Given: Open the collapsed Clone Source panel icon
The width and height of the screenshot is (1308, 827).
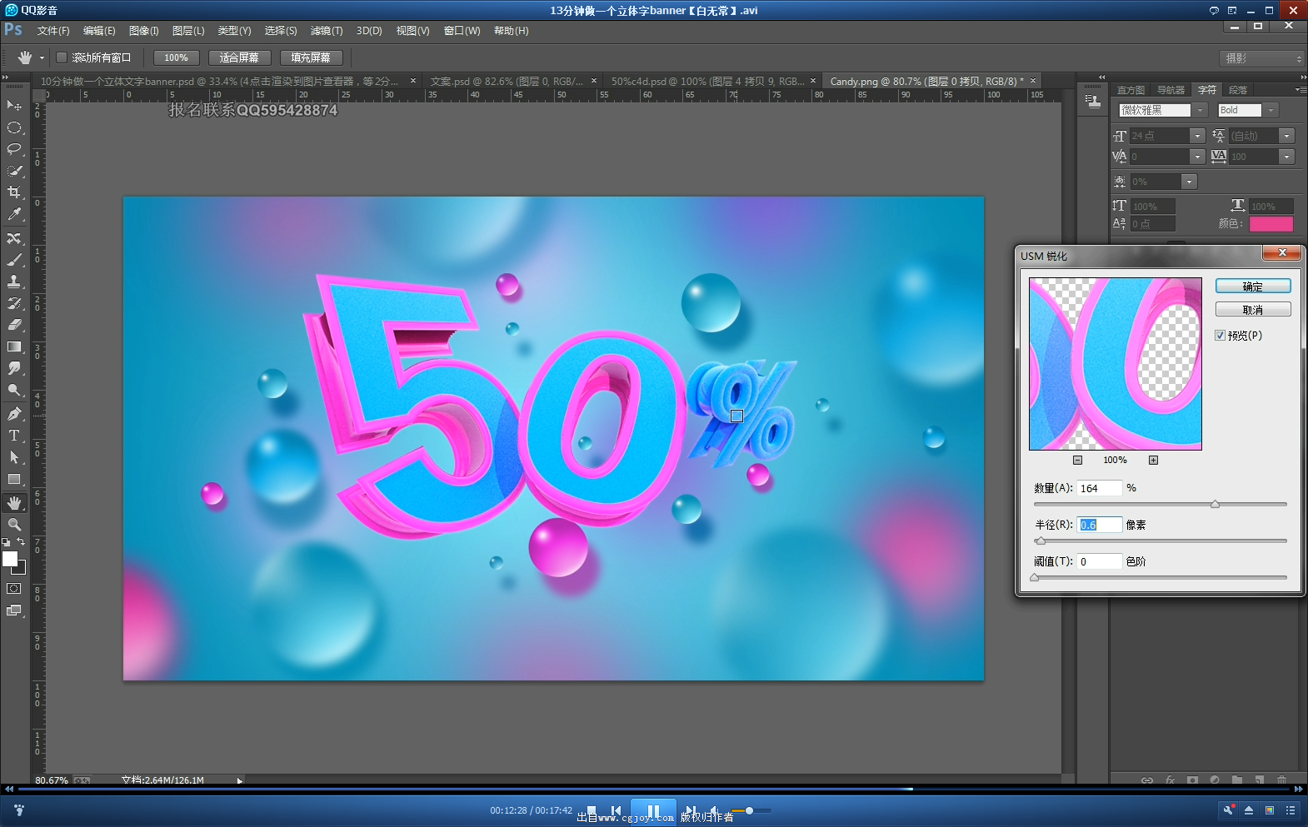Looking at the screenshot, I should [1092, 102].
